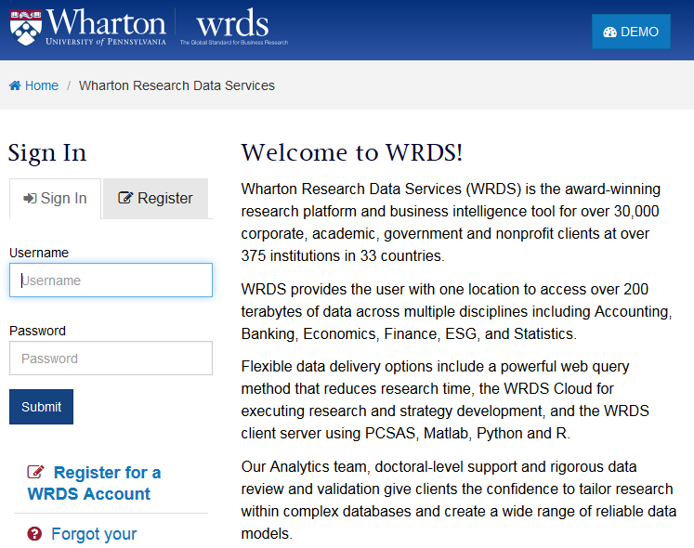Focus the Username input field
The image size is (694, 548).
111,281
